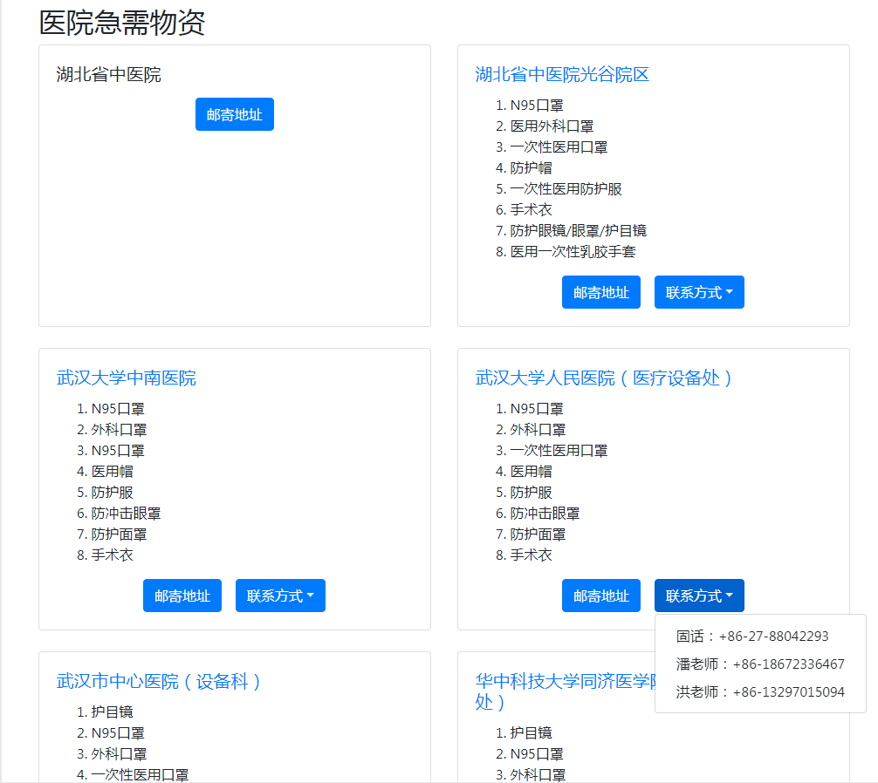Open 武汉大学中南医院 link
This screenshot has width=878, height=783.
tap(126, 378)
